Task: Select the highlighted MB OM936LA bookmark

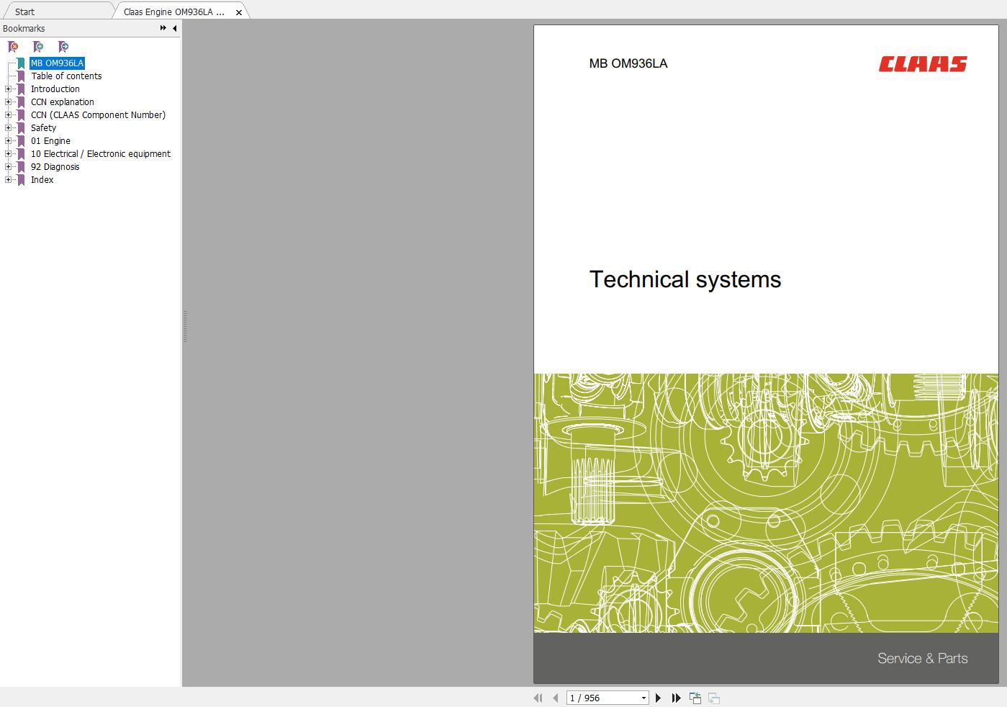Action: 57,63
